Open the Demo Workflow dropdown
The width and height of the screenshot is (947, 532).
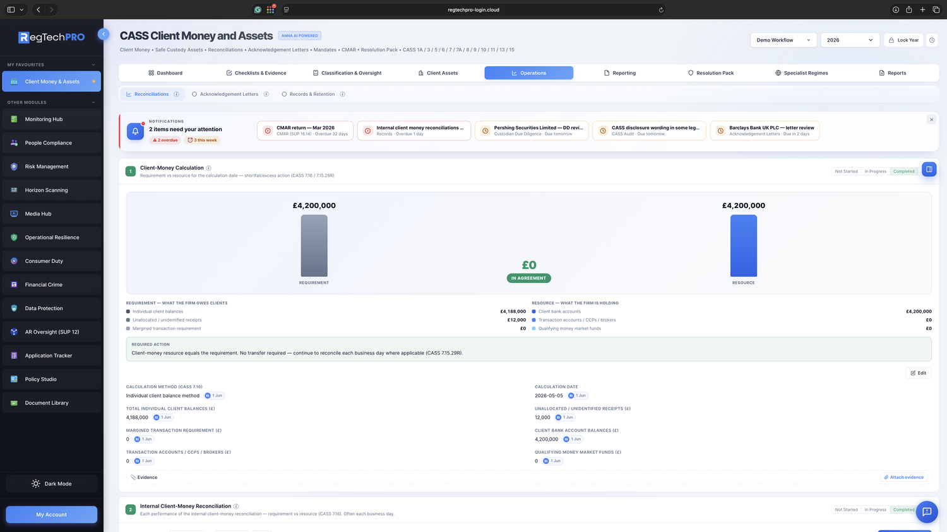783,40
